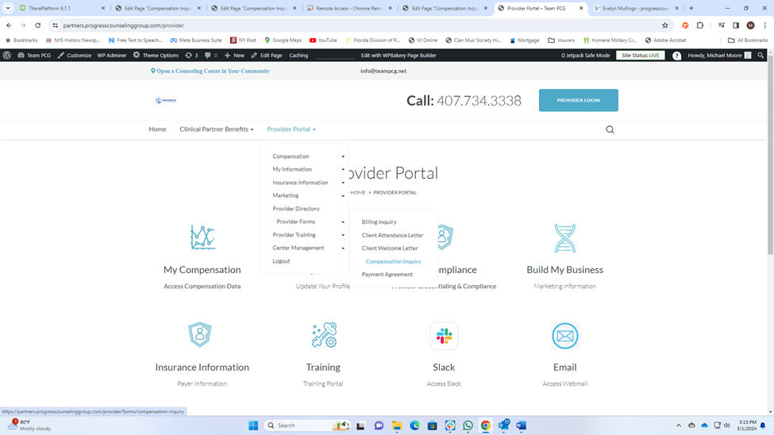Click the PROVIDER LOGIN button
Image resolution: width=774 pixels, height=435 pixels.
tap(578, 100)
